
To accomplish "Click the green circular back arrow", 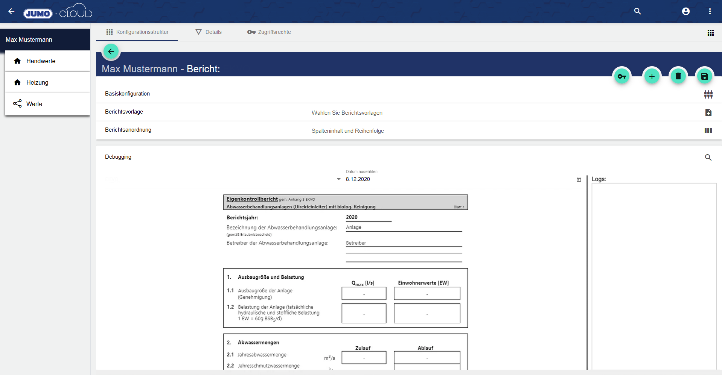I will [x=111, y=52].
